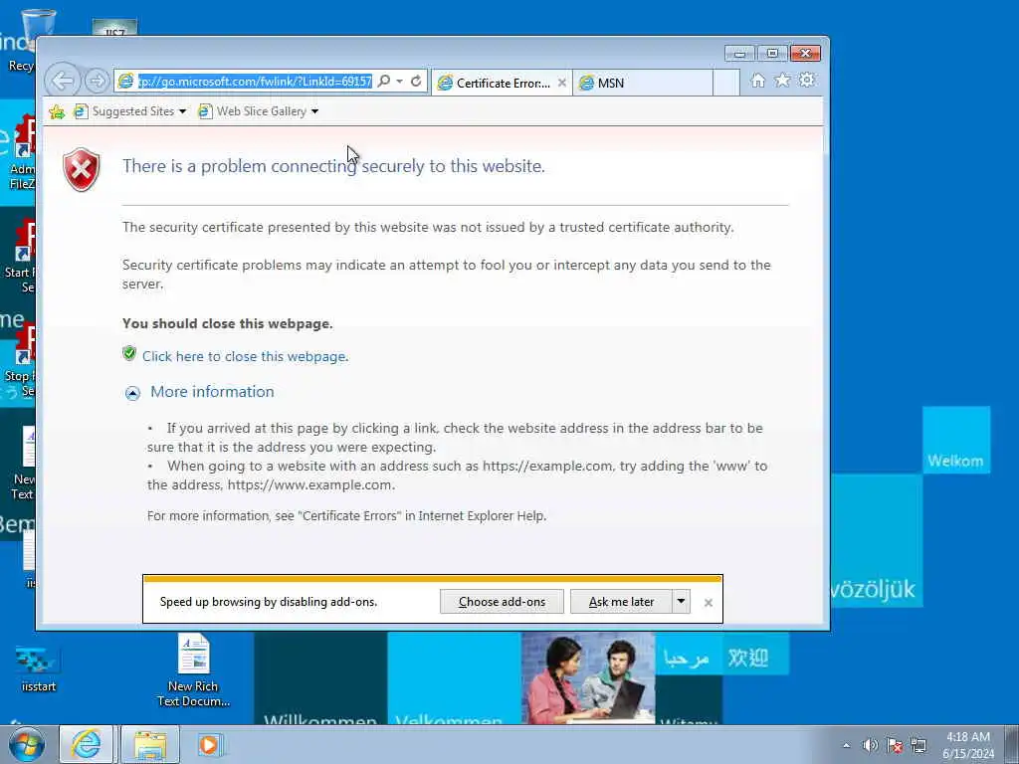Launch Windows Media Player from taskbar
The image size is (1019, 764).
tap(209, 744)
